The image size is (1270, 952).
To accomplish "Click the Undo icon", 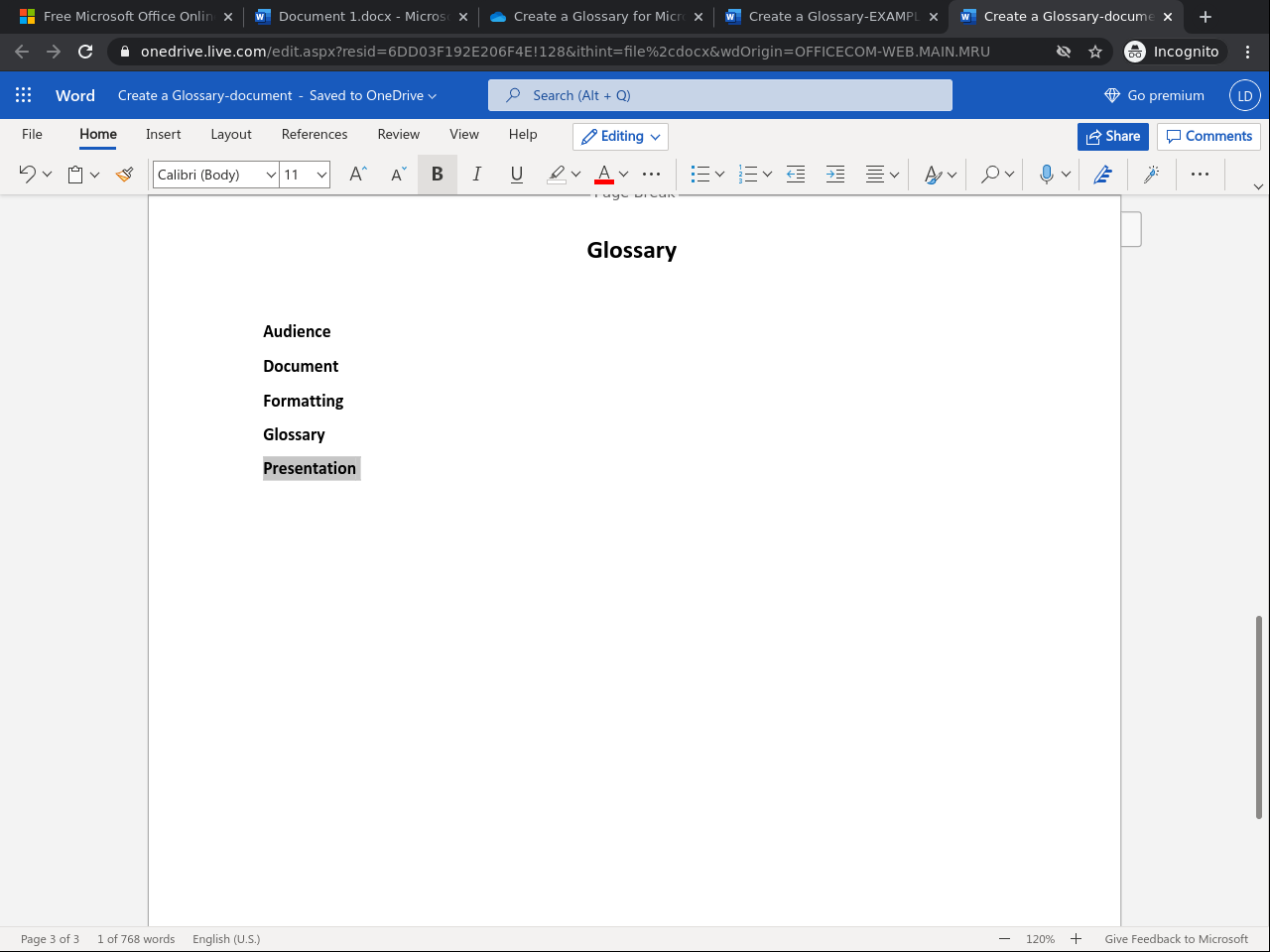I will coord(27,175).
